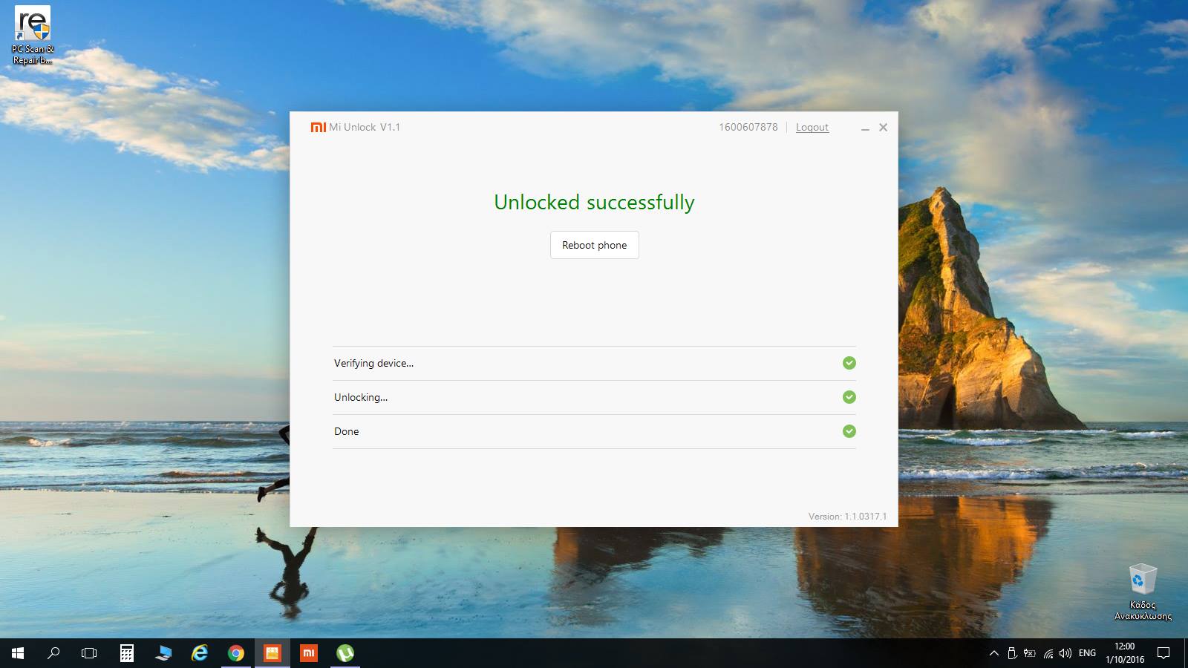The image size is (1188, 668).
Task: Open the orange Mi app in the taskbar
Action: click(308, 653)
